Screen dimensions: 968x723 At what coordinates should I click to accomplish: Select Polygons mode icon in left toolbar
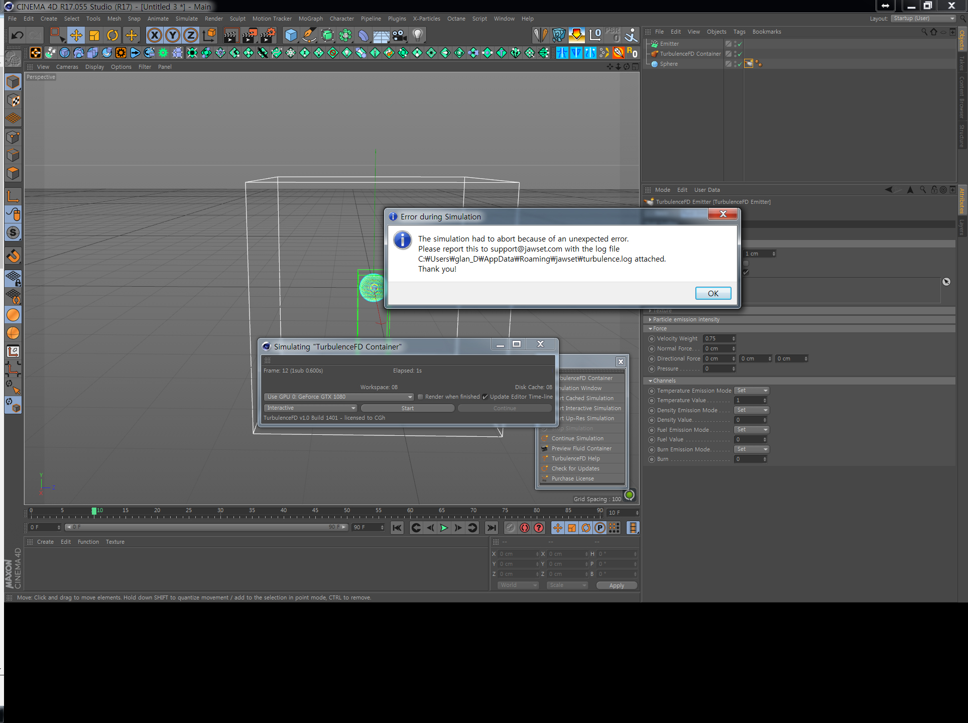click(x=13, y=173)
